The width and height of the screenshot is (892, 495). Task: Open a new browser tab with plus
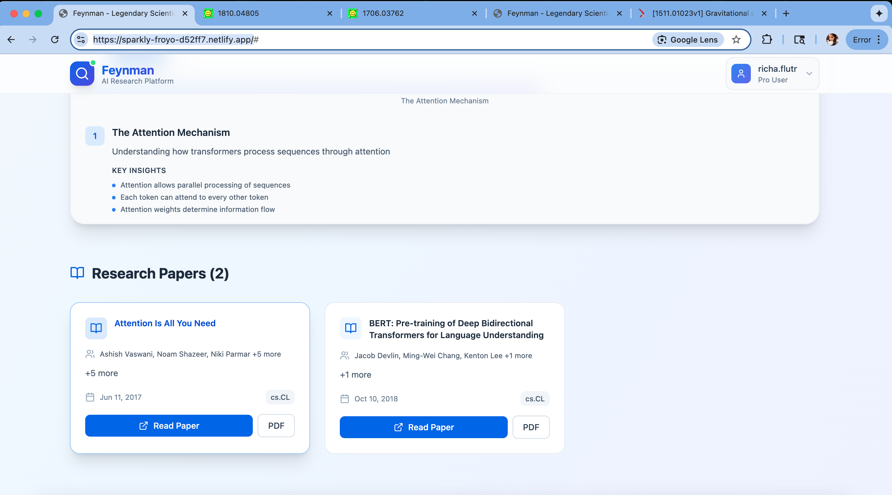pos(786,13)
